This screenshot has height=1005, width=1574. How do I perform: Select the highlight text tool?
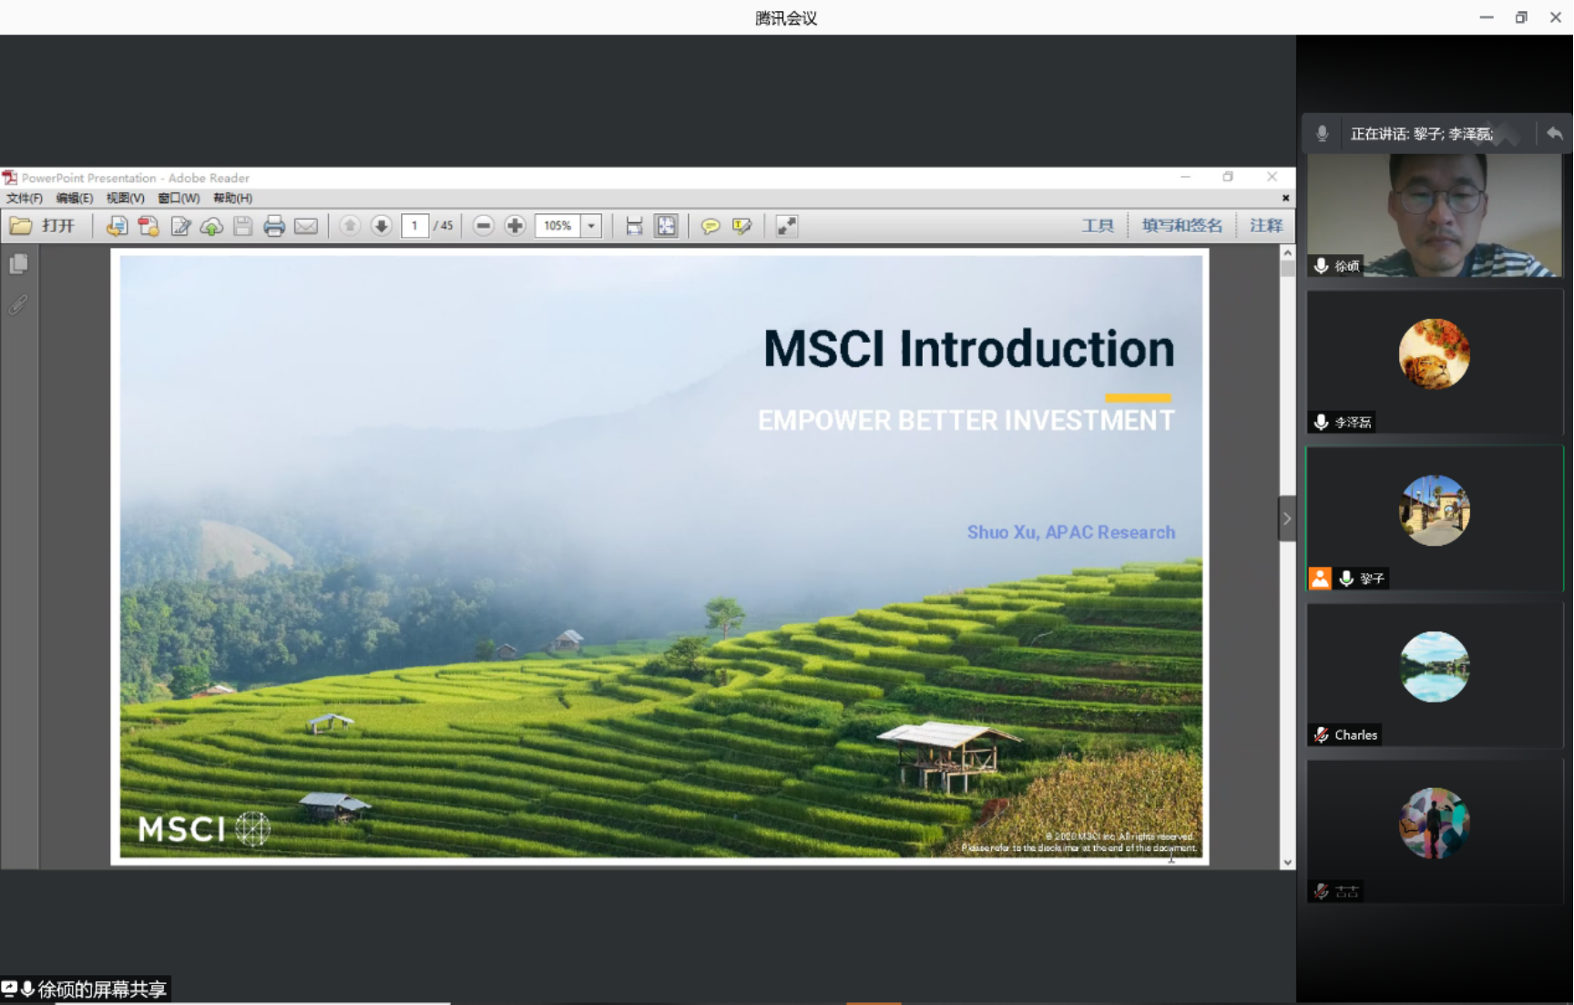(x=742, y=226)
